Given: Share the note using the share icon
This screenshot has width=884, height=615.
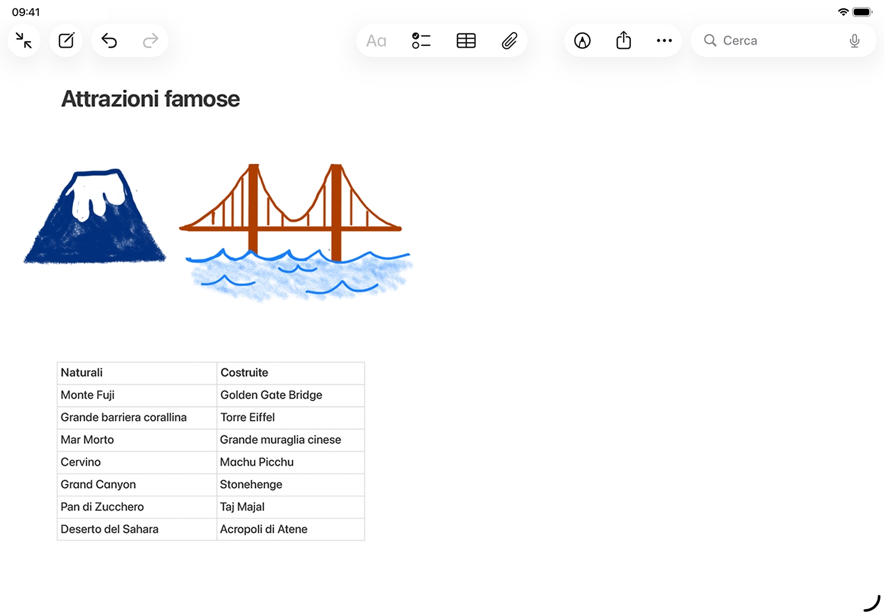Looking at the screenshot, I should coord(623,41).
